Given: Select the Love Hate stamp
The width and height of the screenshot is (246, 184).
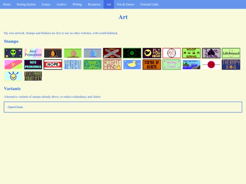Looking at the screenshot, I should 211,53.
